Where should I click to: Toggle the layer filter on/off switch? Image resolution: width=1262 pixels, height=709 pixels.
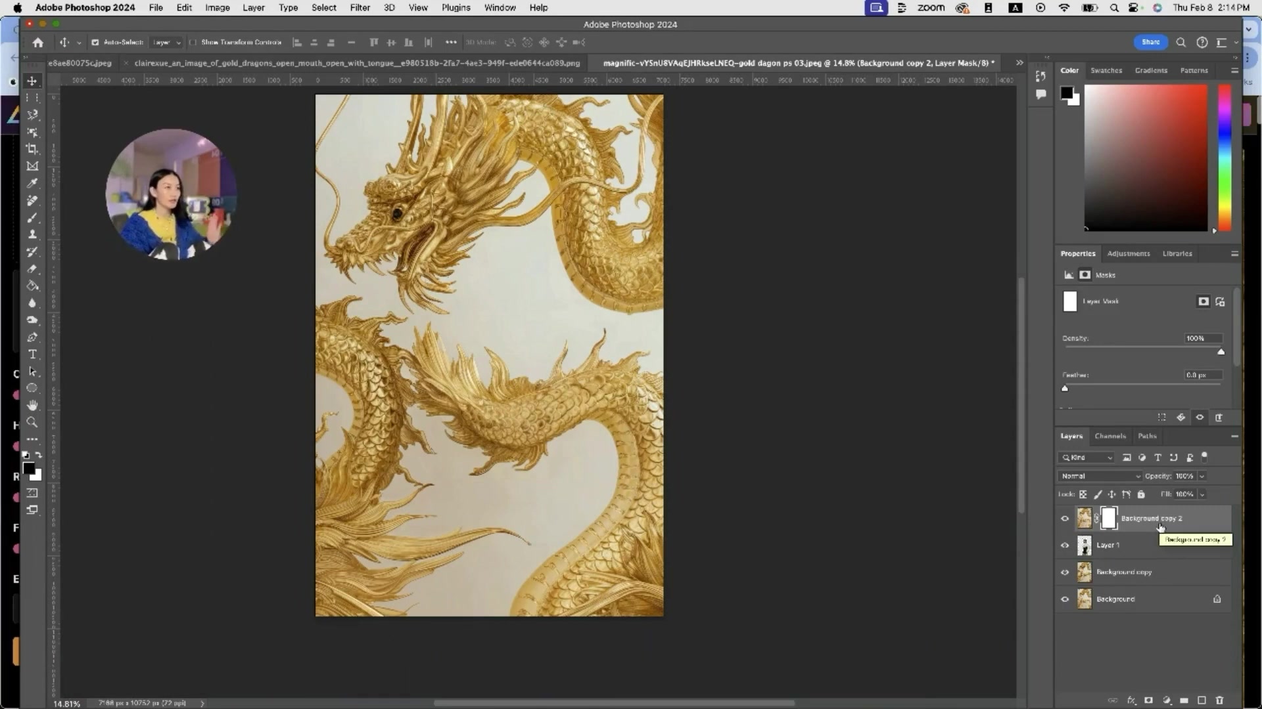[1204, 456]
